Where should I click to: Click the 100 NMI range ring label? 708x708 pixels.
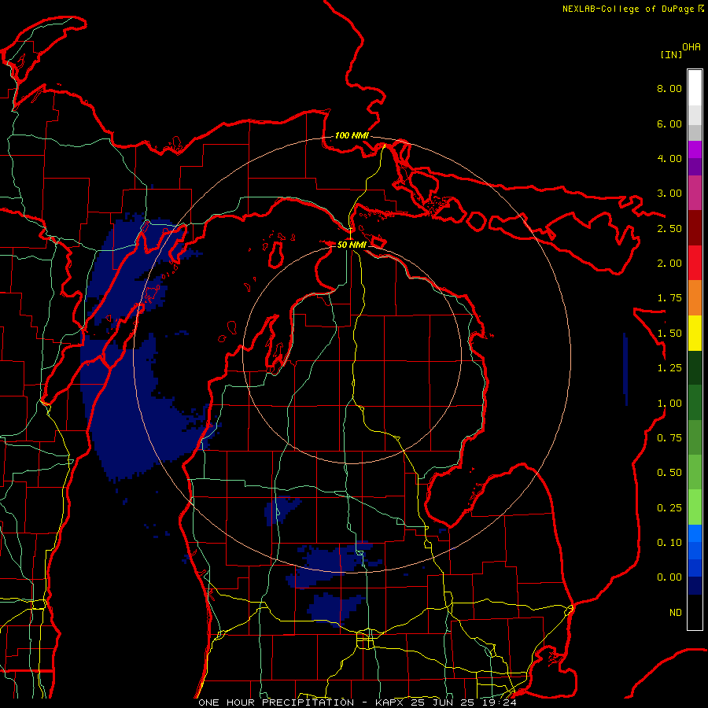[352, 135]
